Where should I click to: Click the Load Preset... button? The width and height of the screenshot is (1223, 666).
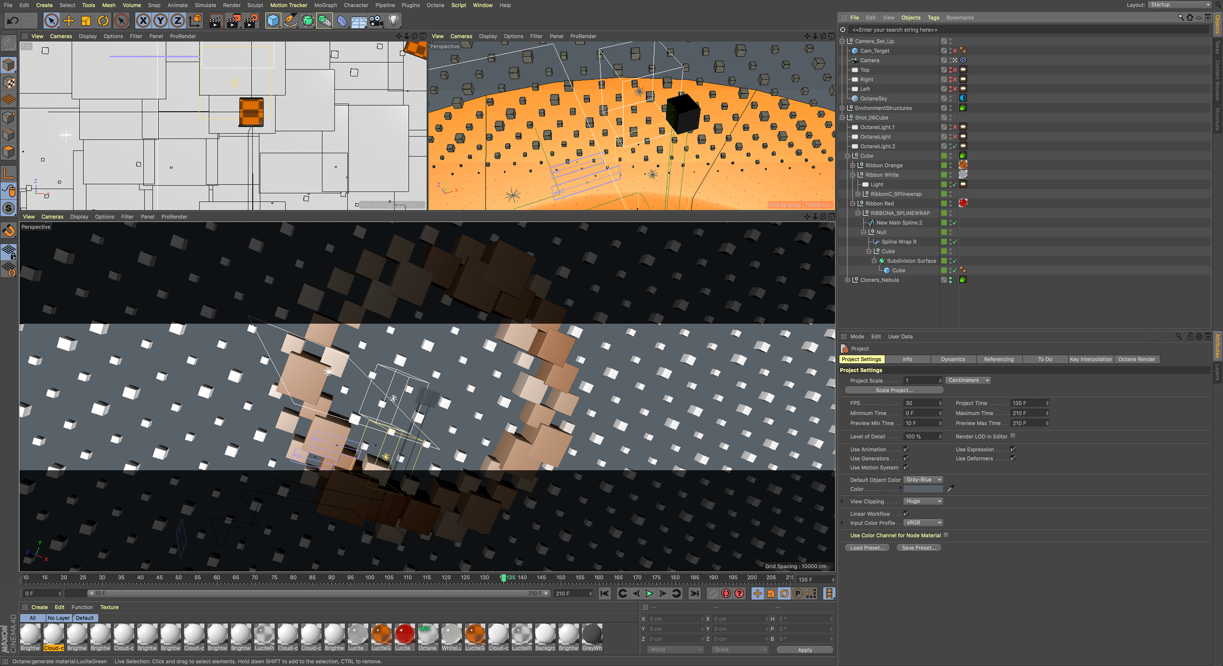867,547
